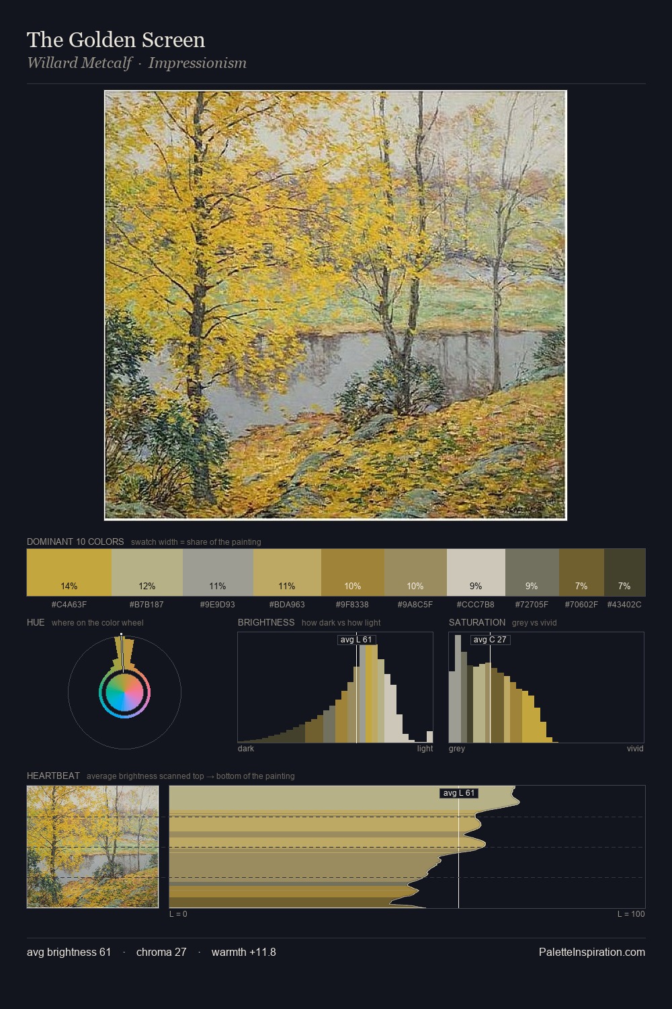672x1009 pixels.
Task: Click the 'Impressionism' style label
Action: coord(198,63)
